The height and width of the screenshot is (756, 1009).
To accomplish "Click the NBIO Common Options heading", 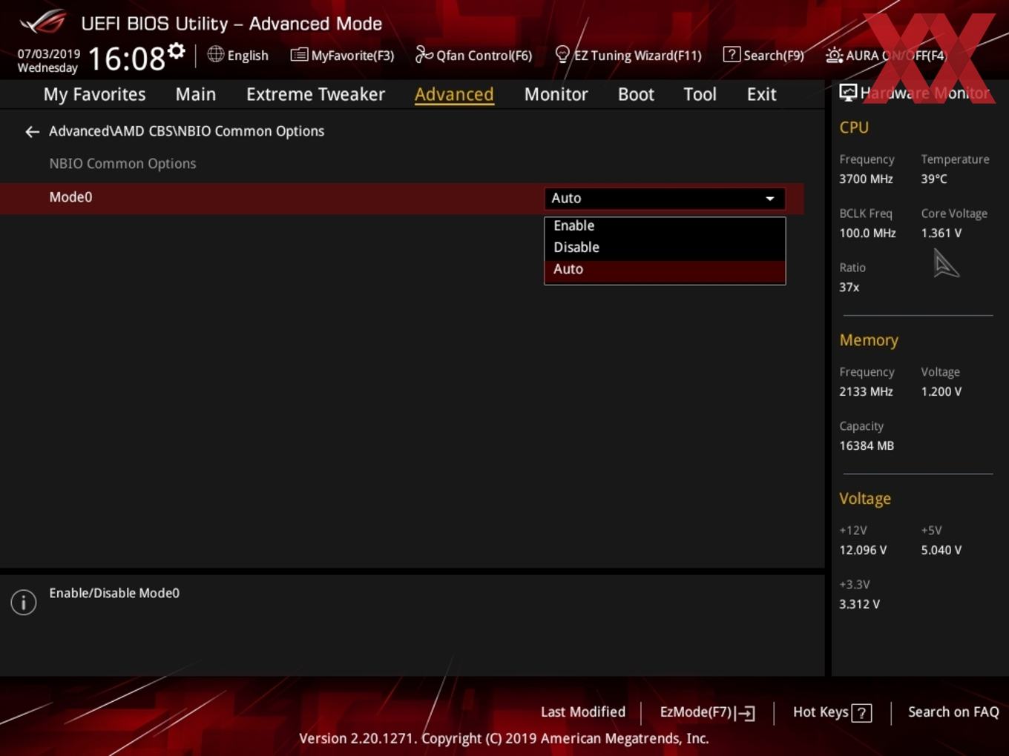I will 122,164.
